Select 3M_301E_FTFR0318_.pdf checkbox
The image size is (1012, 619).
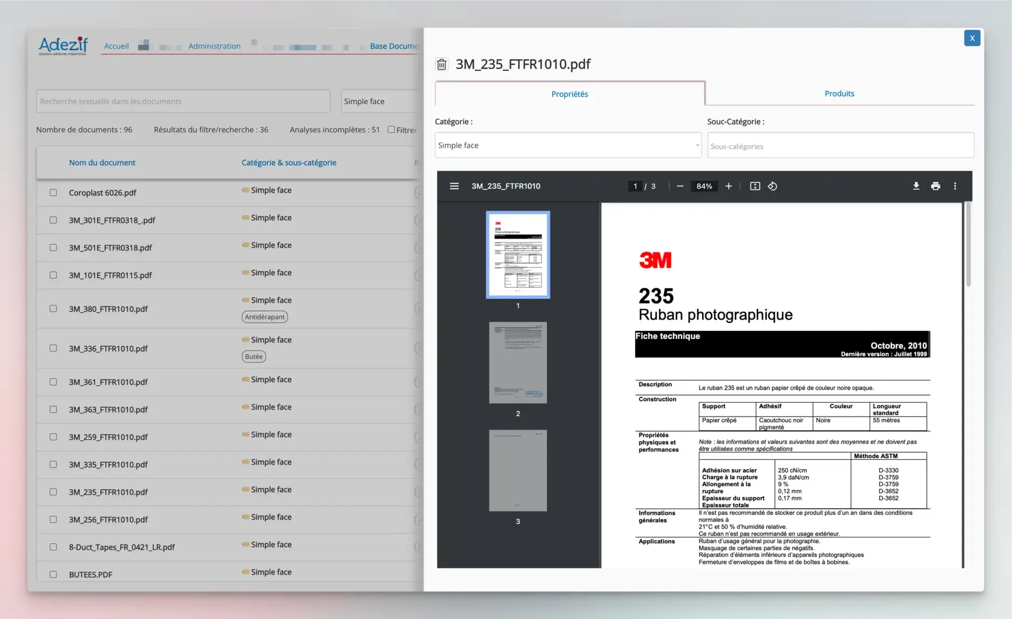[x=53, y=220]
